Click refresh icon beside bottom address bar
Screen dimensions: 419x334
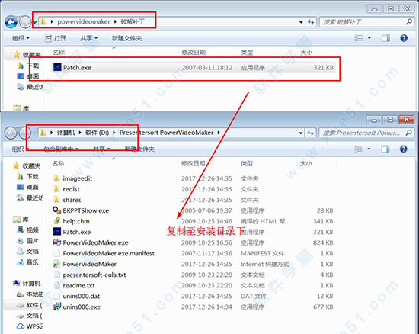point(310,133)
